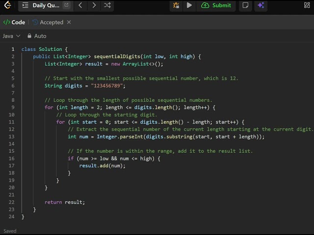Open daily question in new tab icon
This screenshot has width=314, height=235.
point(66,5)
